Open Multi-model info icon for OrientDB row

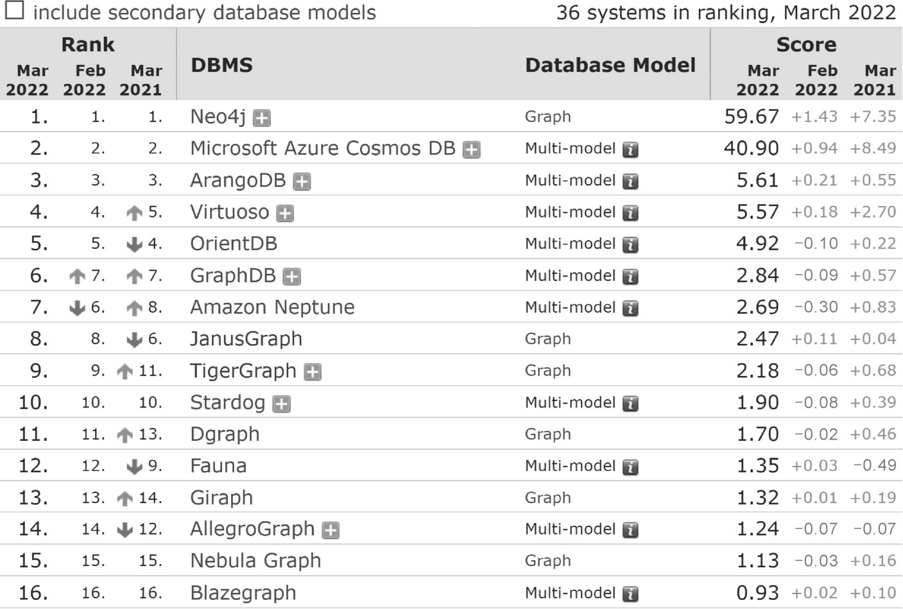(x=631, y=244)
